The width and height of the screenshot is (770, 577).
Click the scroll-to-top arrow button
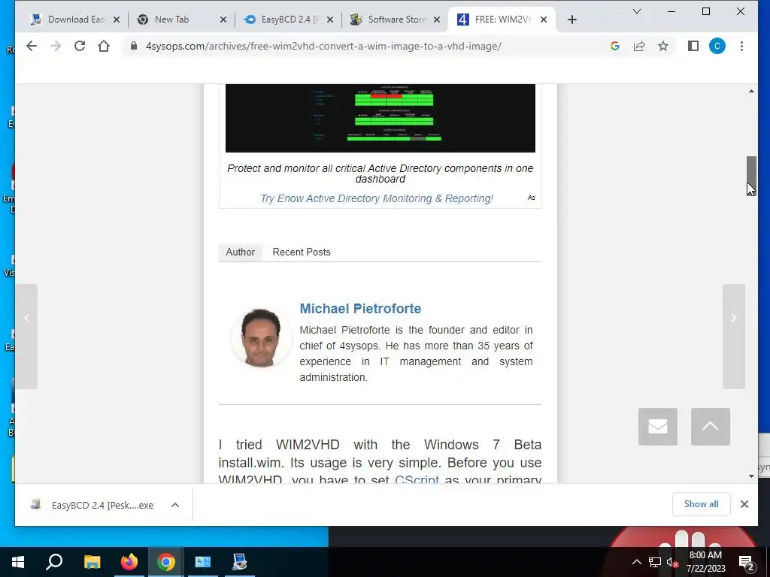[710, 427]
